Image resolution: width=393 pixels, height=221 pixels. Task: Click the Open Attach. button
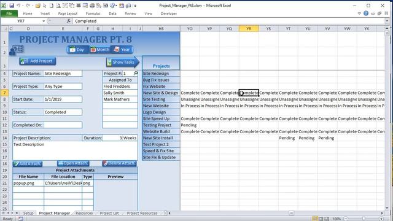click(73, 163)
